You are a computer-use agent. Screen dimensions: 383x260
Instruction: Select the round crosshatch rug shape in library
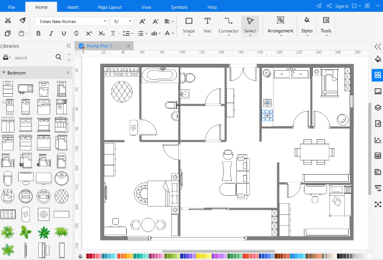[61, 196]
